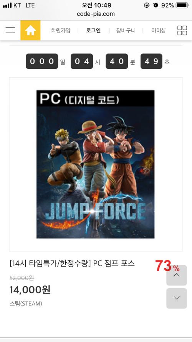
Task: Open 장바구니 shopping cart
Action: [x=126, y=30]
